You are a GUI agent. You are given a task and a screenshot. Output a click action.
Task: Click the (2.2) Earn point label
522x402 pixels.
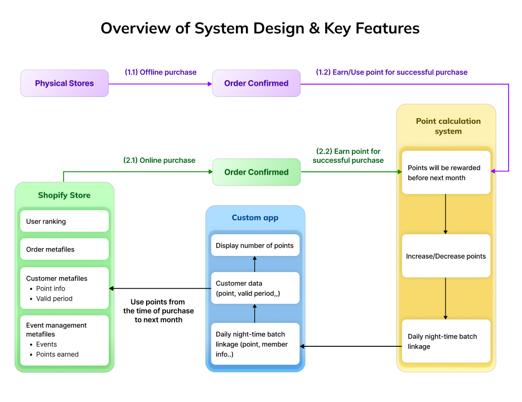tap(348, 156)
